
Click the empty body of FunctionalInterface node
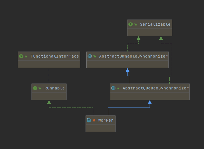pos(49,64)
